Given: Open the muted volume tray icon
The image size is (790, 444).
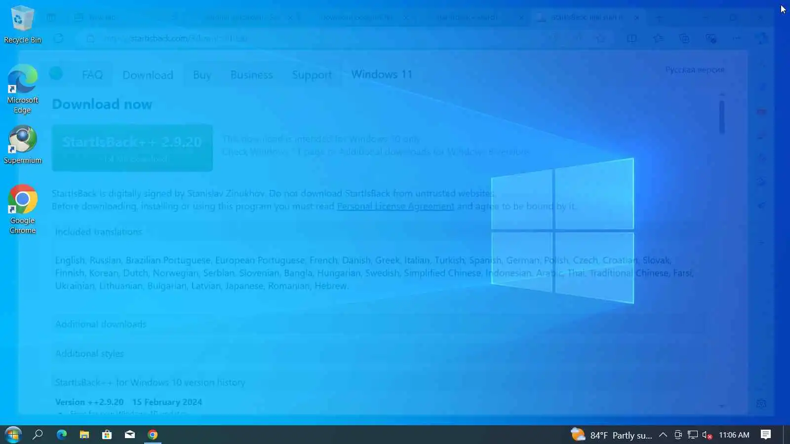Looking at the screenshot, I should [x=707, y=435].
